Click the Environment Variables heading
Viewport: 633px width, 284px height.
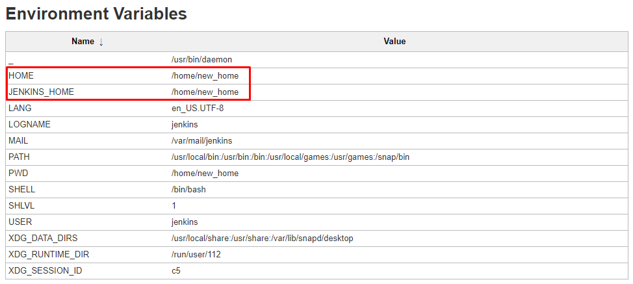[x=96, y=14]
